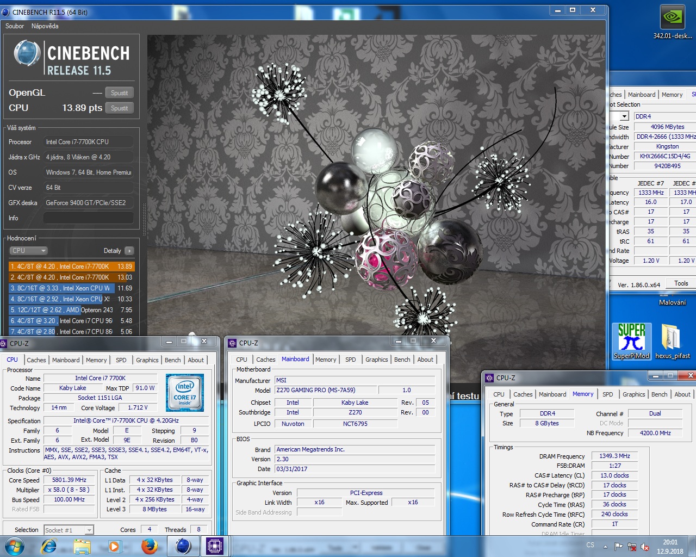Open the CPU ranking dropdown
This screenshot has width=696, height=557.
tap(29, 251)
